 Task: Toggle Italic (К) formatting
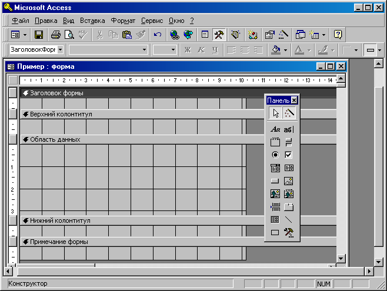tap(201, 50)
